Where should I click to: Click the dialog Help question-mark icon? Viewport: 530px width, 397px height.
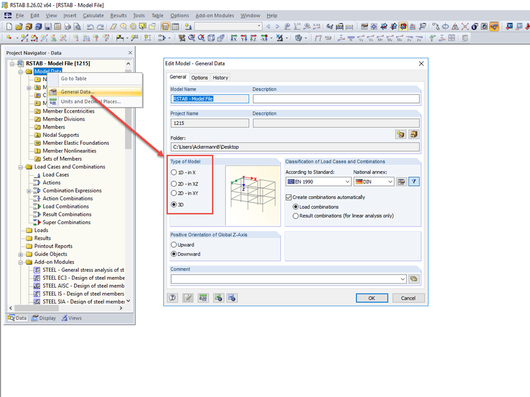coord(172,297)
